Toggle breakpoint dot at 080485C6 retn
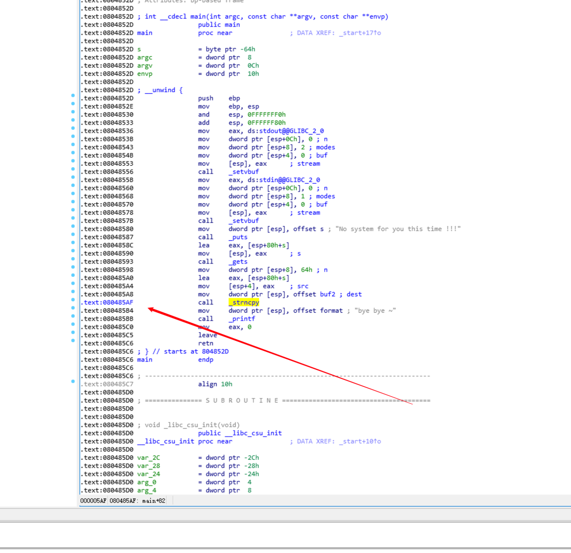This screenshot has height=553, width=571. (x=73, y=340)
